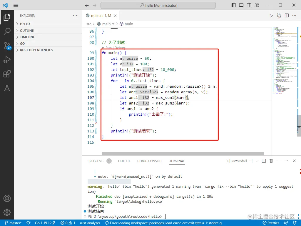Expand the TIMELINE section

click(48, 37)
